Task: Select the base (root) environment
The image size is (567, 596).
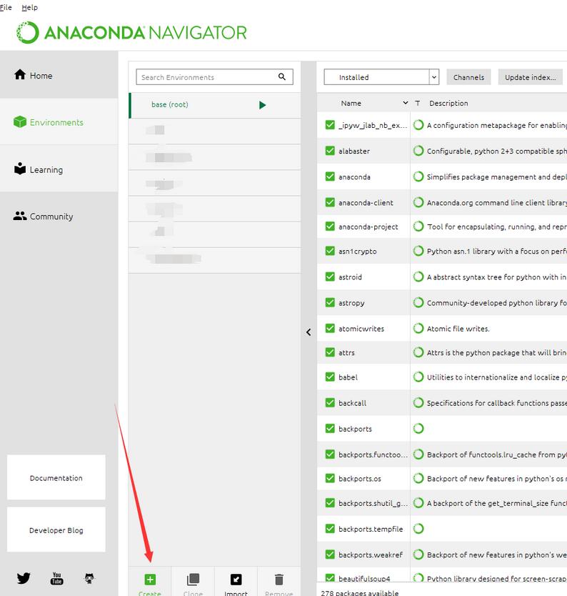Action: 214,105
